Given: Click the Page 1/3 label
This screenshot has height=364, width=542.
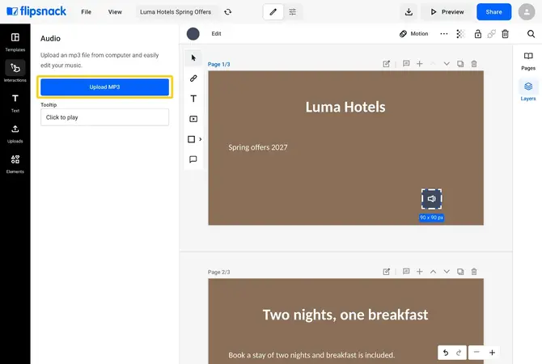Looking at the screenshot, I should click(218, 64).
